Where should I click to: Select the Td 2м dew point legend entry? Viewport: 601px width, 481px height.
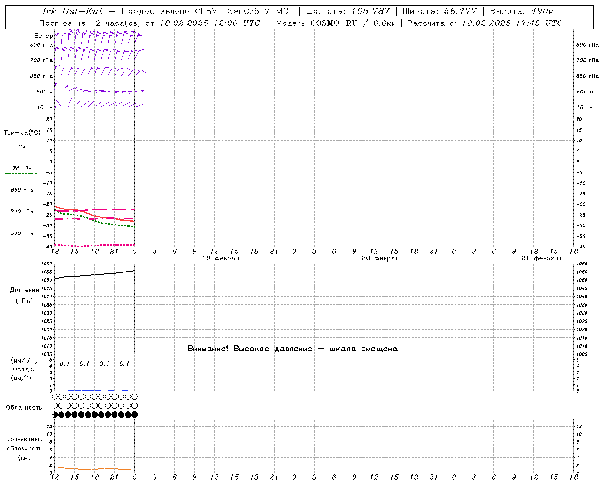tap(22, 170)
